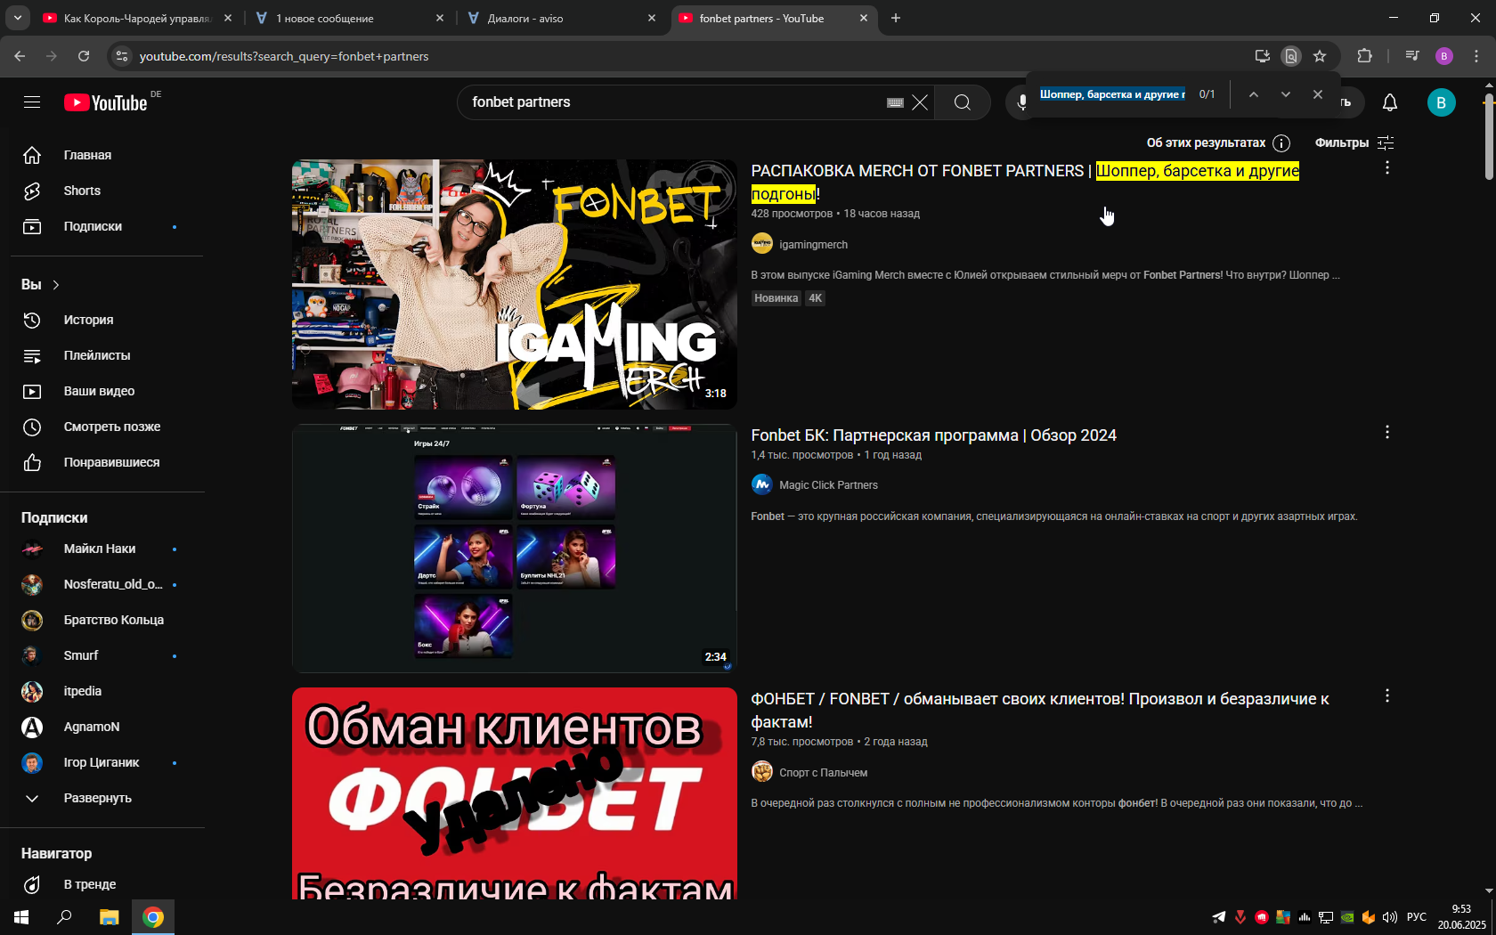Open the Fonbet БК: Партнерская программа title

(933, 435)
